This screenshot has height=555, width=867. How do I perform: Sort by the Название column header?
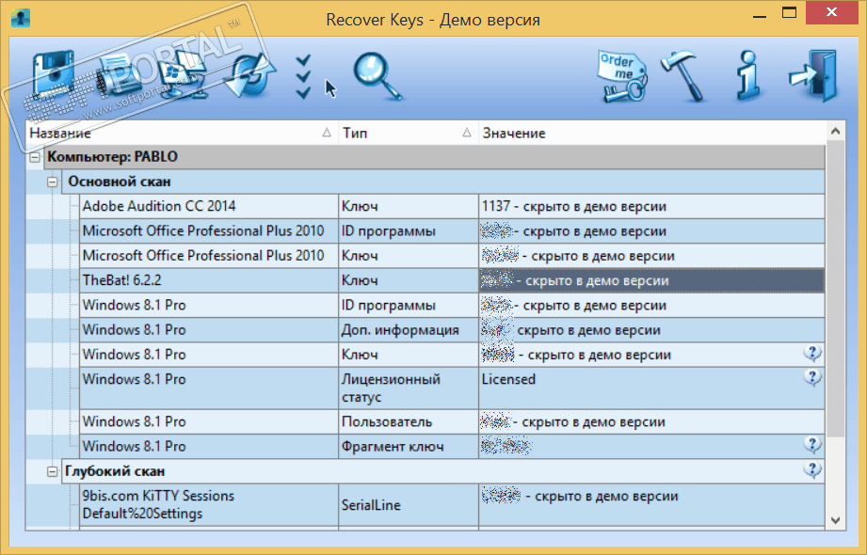point(182,133)
